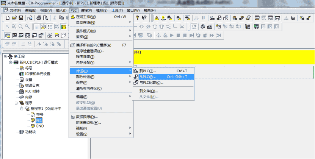Click the Save diskette icon
The width and height of the screenshot is (315, 159).
pyautogui.click(x=21, y=18)
